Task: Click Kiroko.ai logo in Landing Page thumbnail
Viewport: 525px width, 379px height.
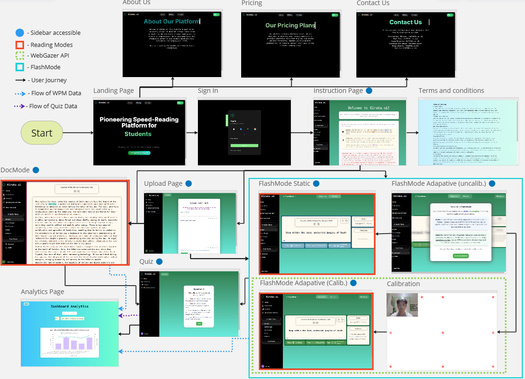Action: pos(102,103)
